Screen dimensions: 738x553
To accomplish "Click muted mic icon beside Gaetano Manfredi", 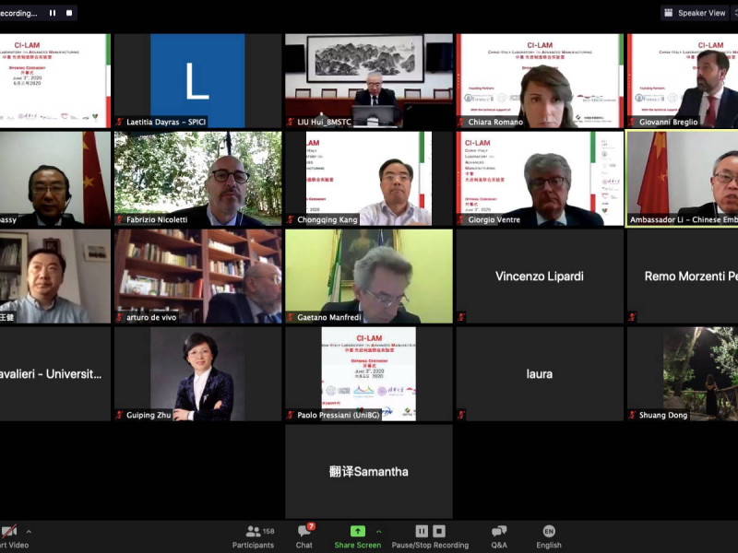I will pos(291,317).
